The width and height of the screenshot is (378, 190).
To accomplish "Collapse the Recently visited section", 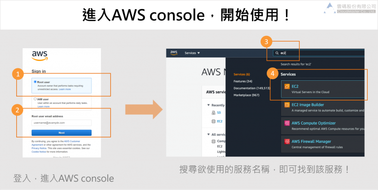I will 209,105.
